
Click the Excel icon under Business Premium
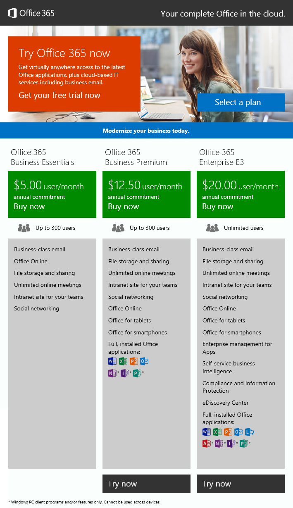tap(123, 361)
